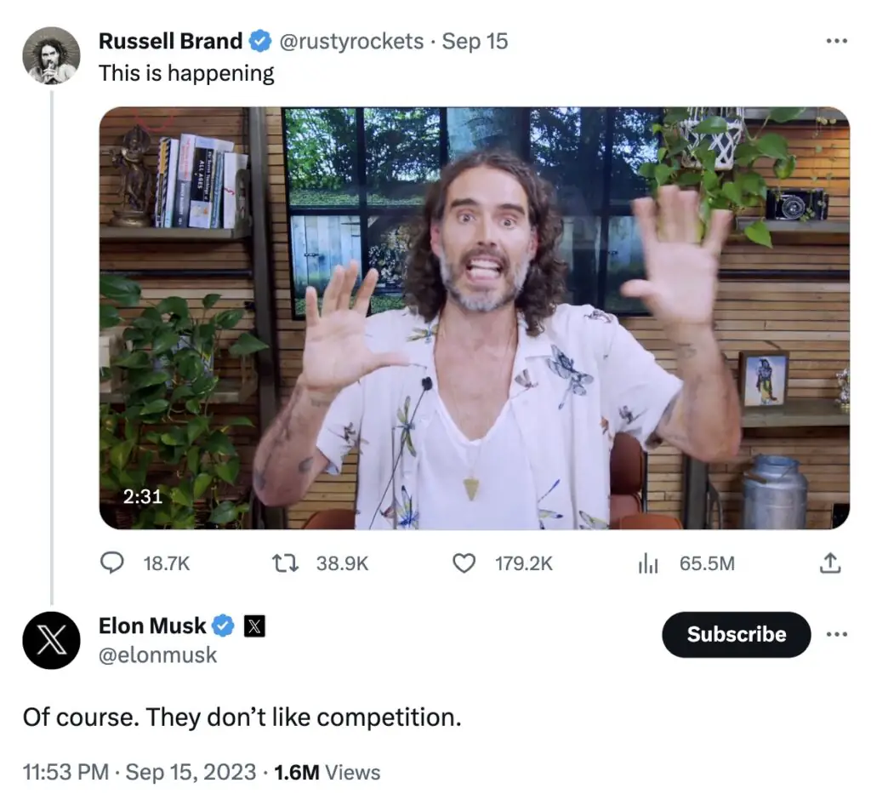Open more options on Russell Brand's post

(x=837, y=41)
